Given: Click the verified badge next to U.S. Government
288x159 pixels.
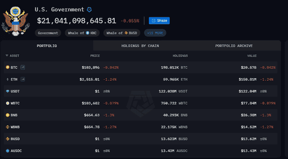Looking at the screenshot, I should [x=89, y=10].
